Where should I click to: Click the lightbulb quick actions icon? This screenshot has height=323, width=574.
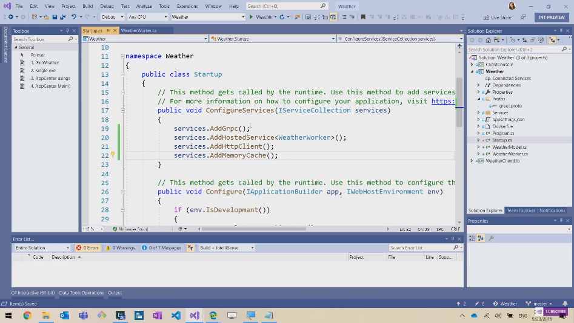[x=112, y=155]
